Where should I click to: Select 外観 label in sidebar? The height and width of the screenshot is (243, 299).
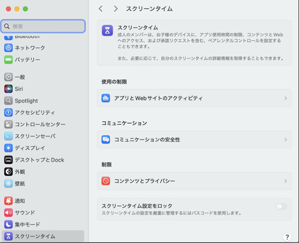[x=20, y=172]
